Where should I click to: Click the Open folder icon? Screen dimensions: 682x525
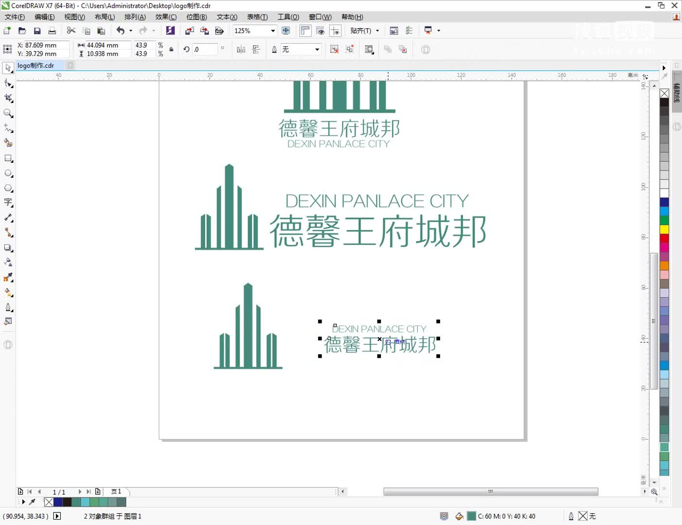pos(22,31)
